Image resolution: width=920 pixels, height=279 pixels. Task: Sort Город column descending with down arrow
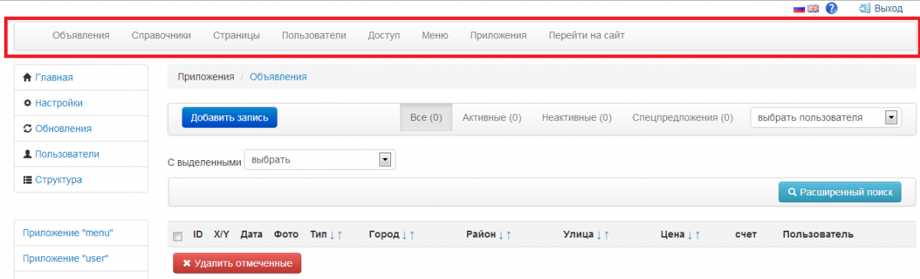404,235
